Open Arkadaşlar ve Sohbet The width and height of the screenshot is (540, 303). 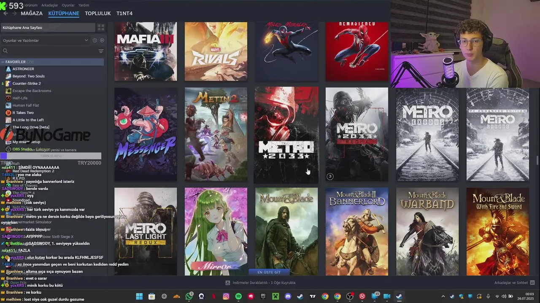514,283
